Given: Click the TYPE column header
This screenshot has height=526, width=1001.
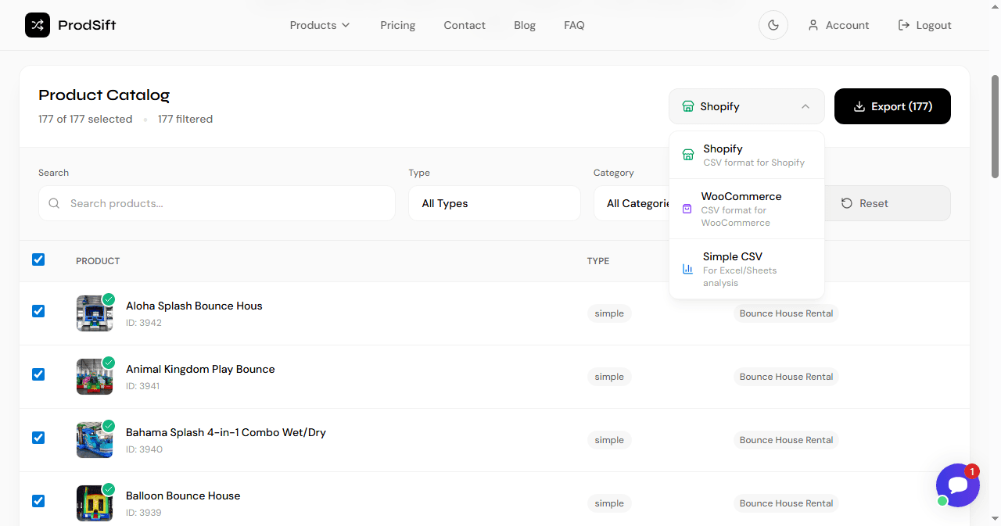Looking at the screenshot, I should pyautogui.click(x=598, y=261).
